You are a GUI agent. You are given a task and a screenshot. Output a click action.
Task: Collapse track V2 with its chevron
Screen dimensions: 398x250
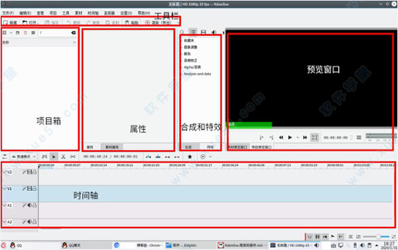5,172
